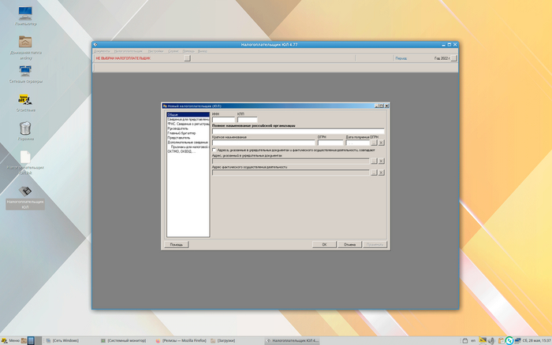Click the OK button
The width and height of the screenshot is (552, 345).
[323, 244]
